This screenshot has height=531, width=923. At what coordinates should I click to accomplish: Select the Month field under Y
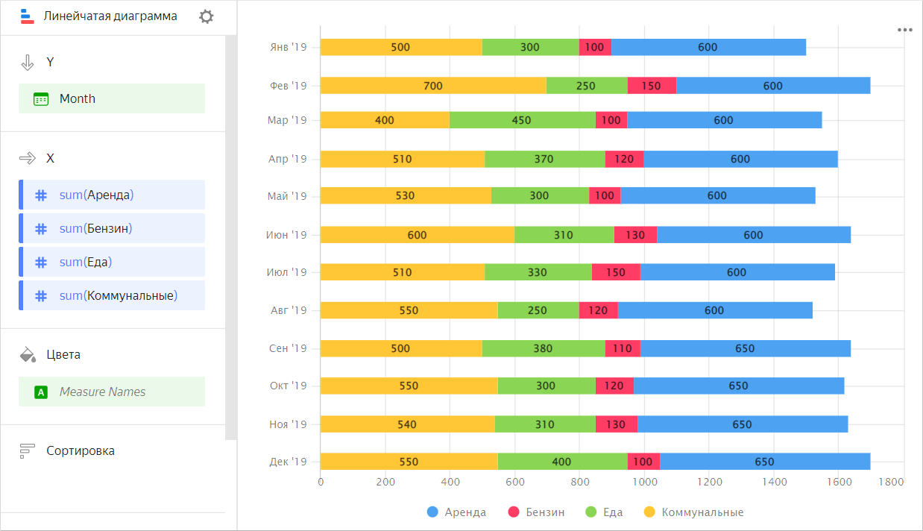pyautogui.click(x=75, y=98)
